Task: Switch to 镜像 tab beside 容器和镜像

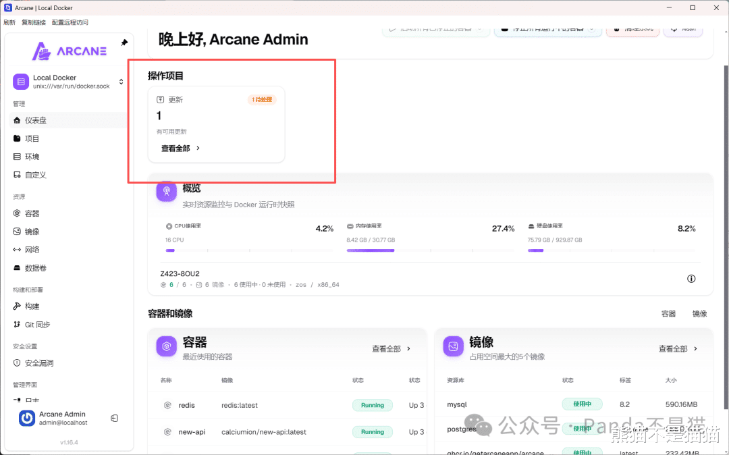Action: [700, 314]
